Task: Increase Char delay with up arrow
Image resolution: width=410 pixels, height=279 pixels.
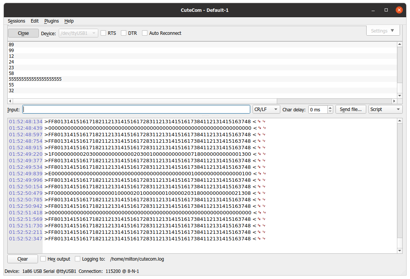Action: [330, 108]
